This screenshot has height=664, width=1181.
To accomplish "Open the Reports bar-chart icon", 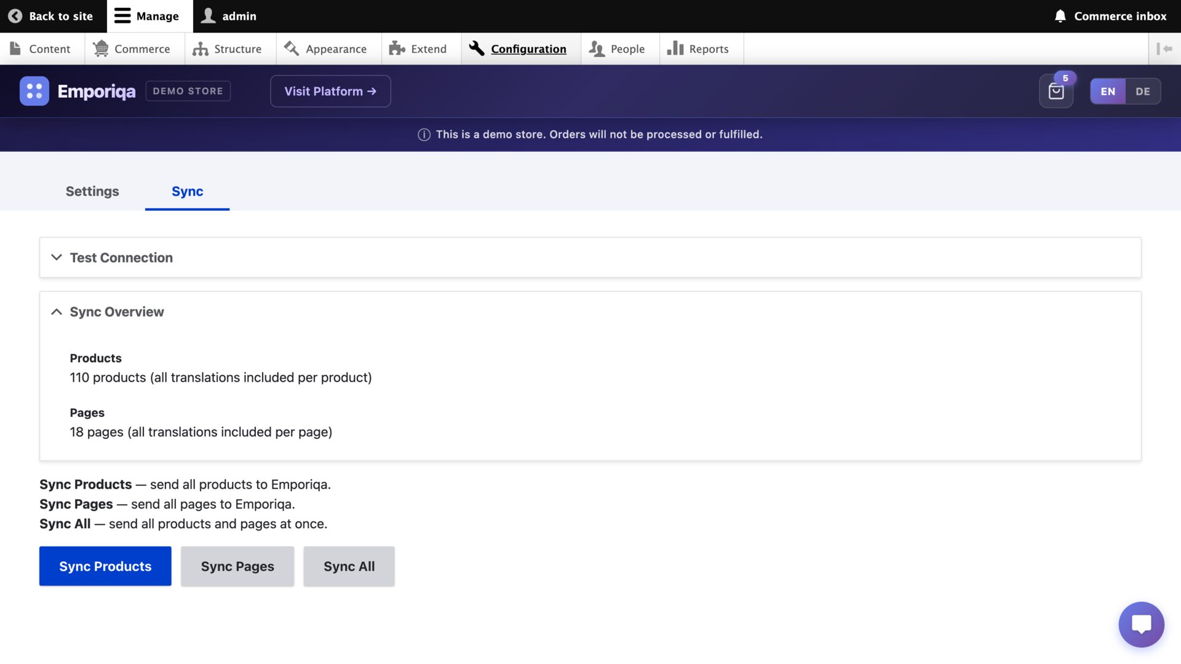I will tap(675, 49).
